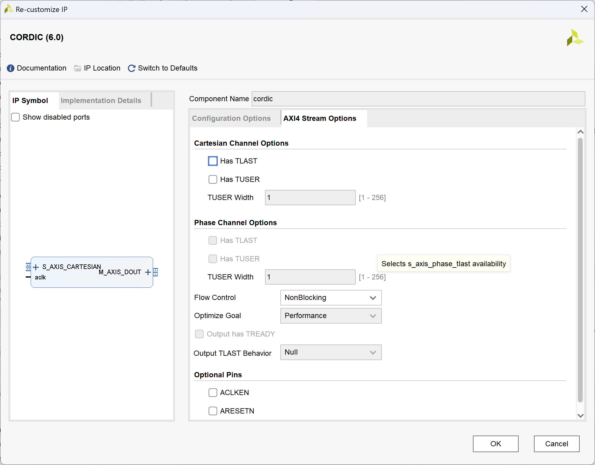Click the OK button
This screenshot has height=465, width=595.
495,444
